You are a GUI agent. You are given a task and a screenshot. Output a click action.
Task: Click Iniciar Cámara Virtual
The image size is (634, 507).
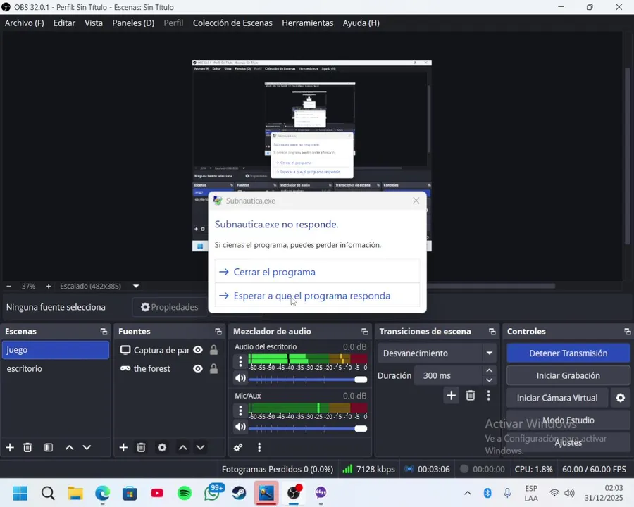557,398
